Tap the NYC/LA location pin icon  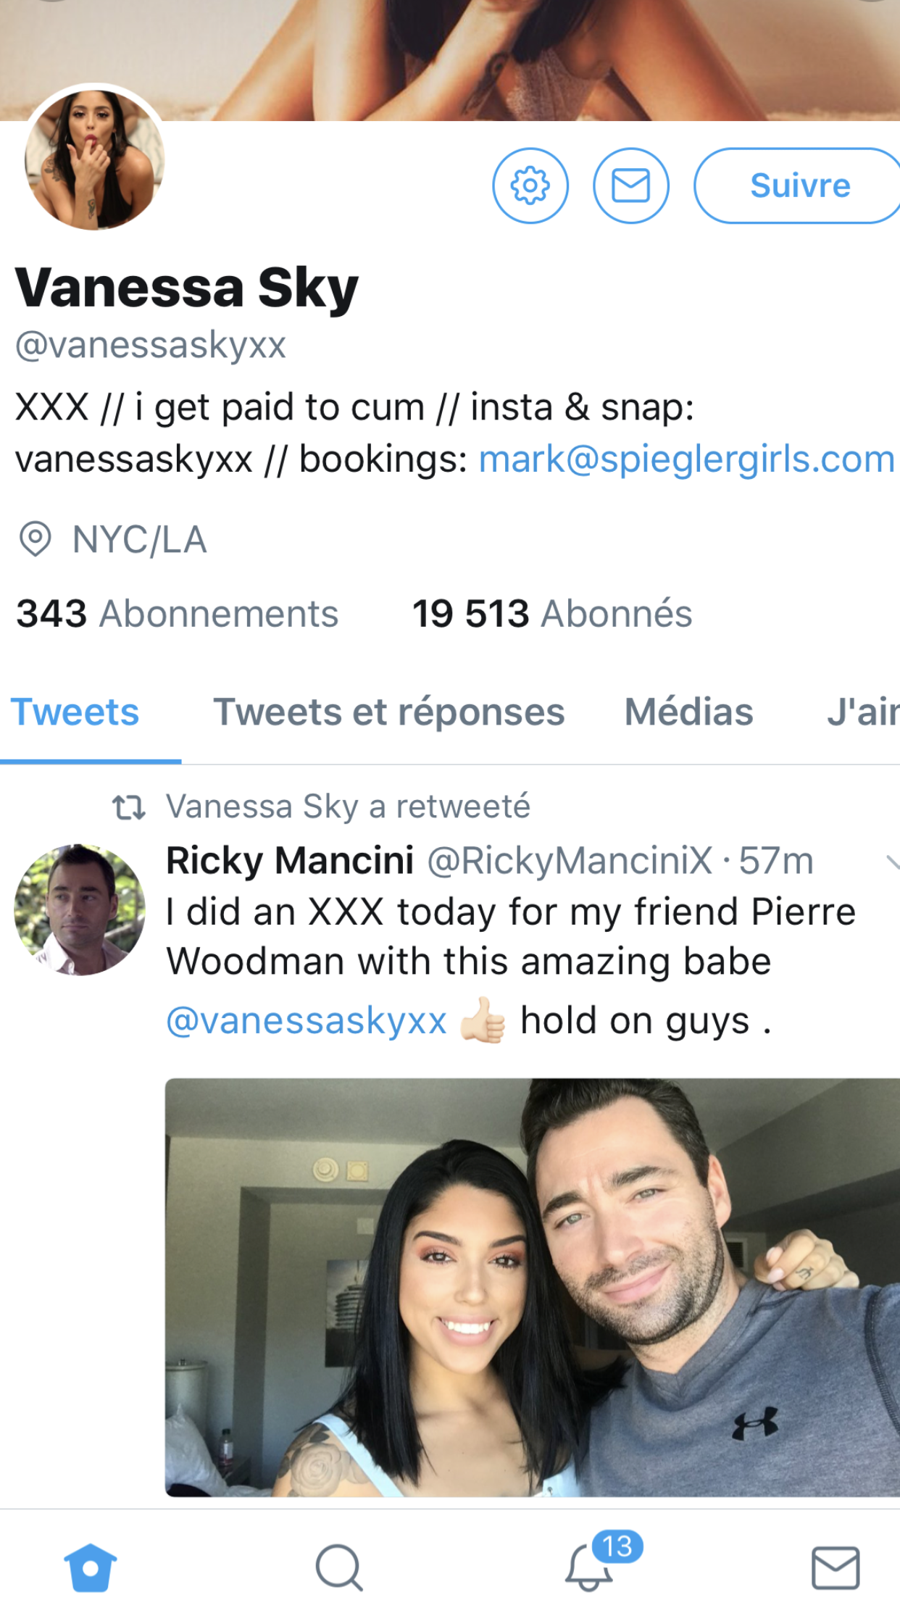(x=35, y=539)
